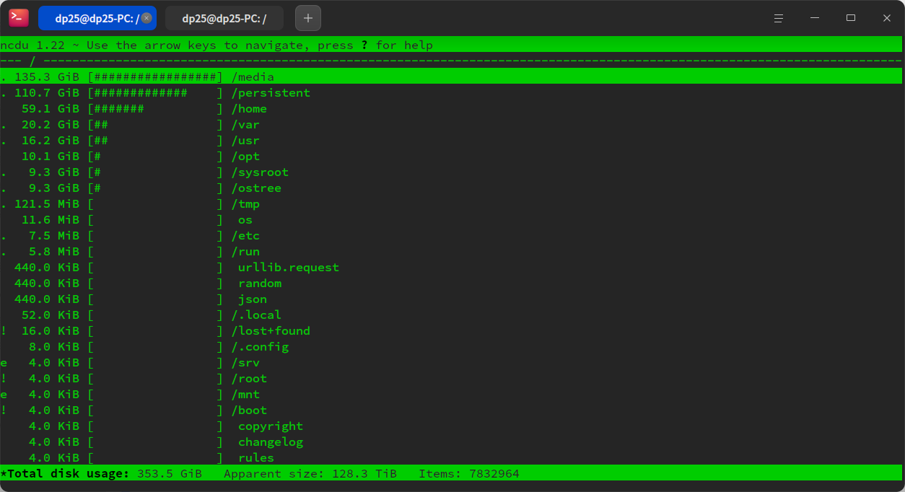Minimize the terminal window
The width and height of the screenshot is (905, 492).
pyautogui.click(x=815, y=18)
